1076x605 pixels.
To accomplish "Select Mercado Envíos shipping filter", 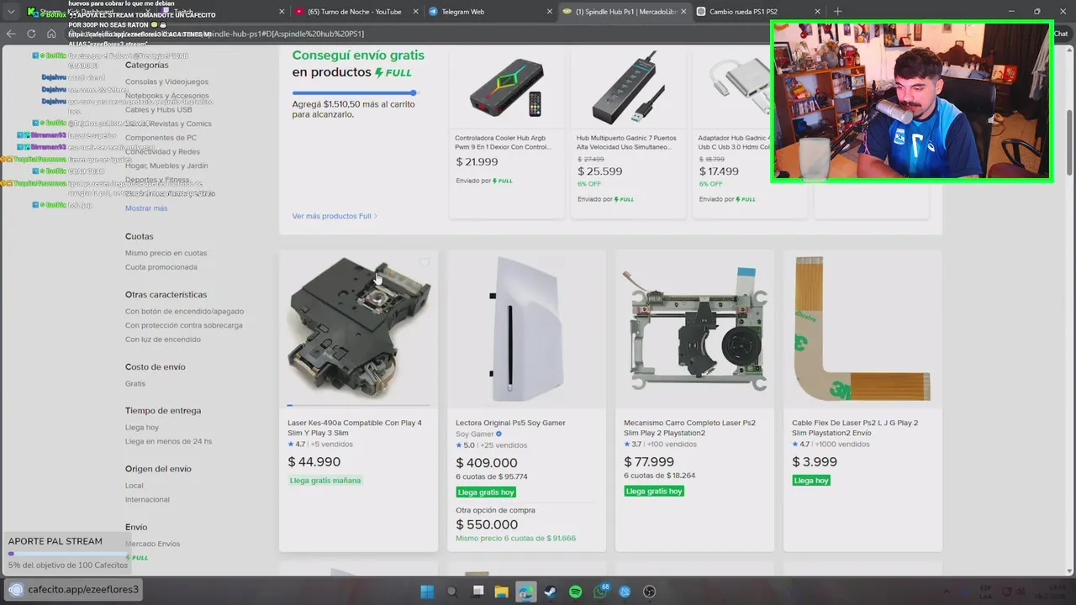I will tap(153, 544).
